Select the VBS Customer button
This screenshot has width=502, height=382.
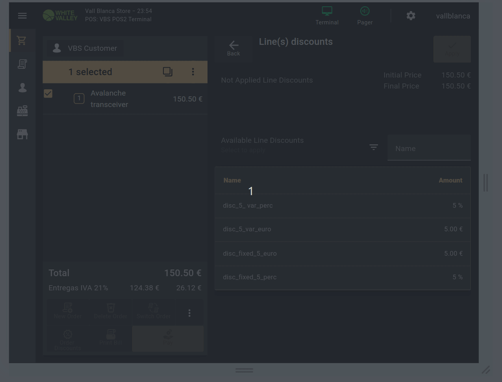point(85,48)
